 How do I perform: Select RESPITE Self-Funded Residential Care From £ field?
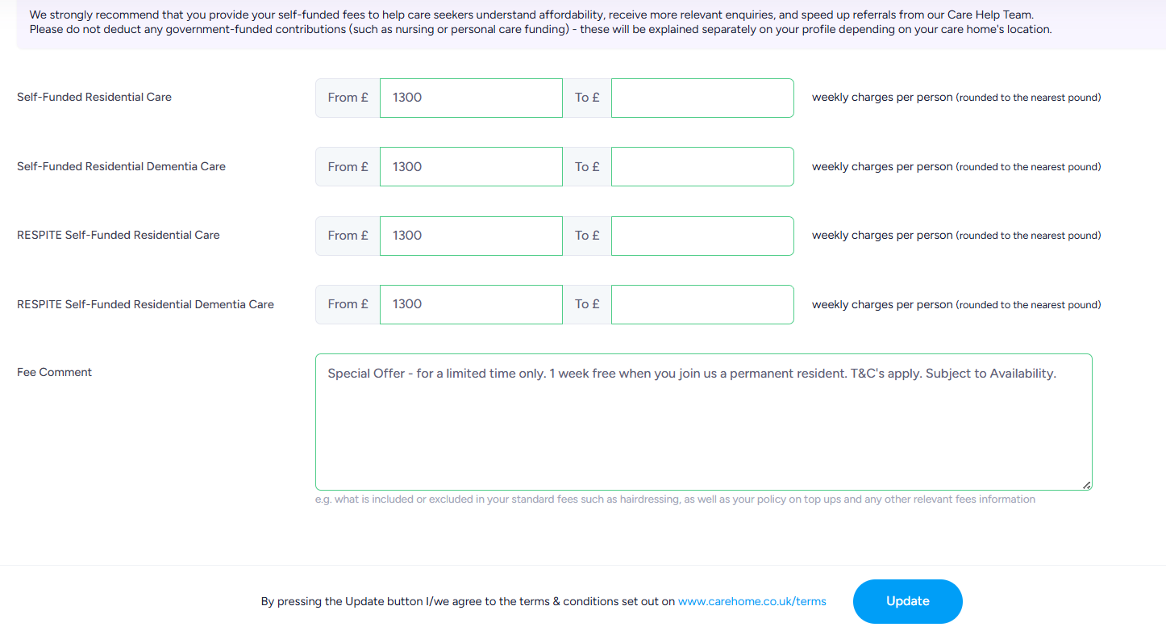coord(471,236)
